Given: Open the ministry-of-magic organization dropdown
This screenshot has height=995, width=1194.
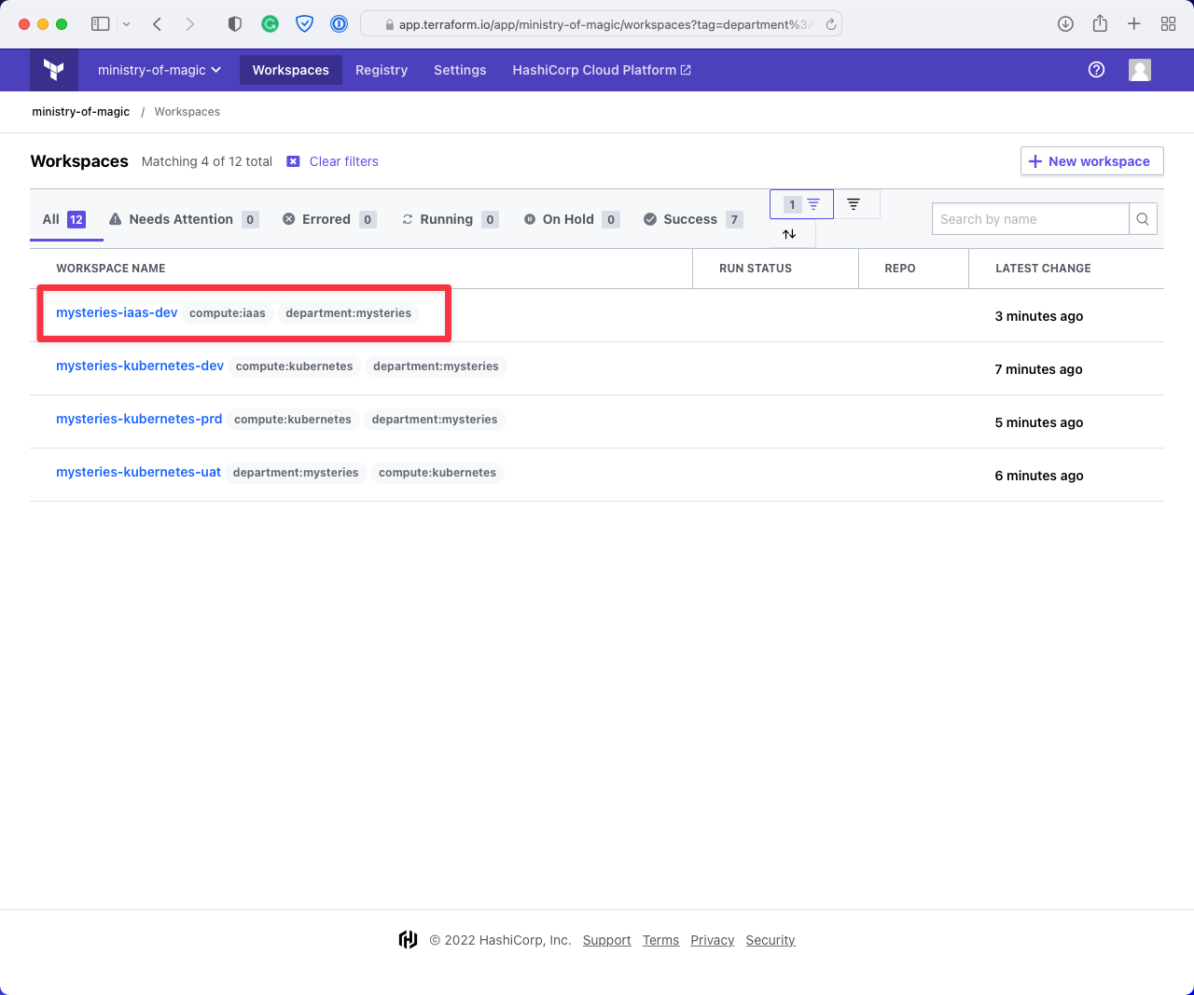Looking at the screenshot, I should 160,70.
